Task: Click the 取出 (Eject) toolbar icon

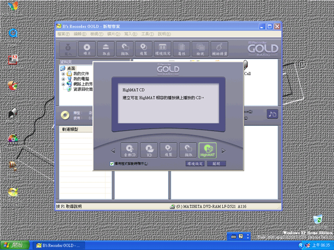Action: (106, 49)
